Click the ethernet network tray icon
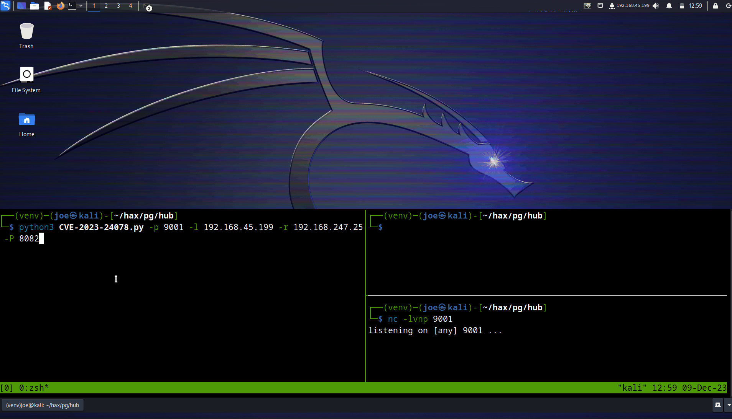 (x=600, y=6)
